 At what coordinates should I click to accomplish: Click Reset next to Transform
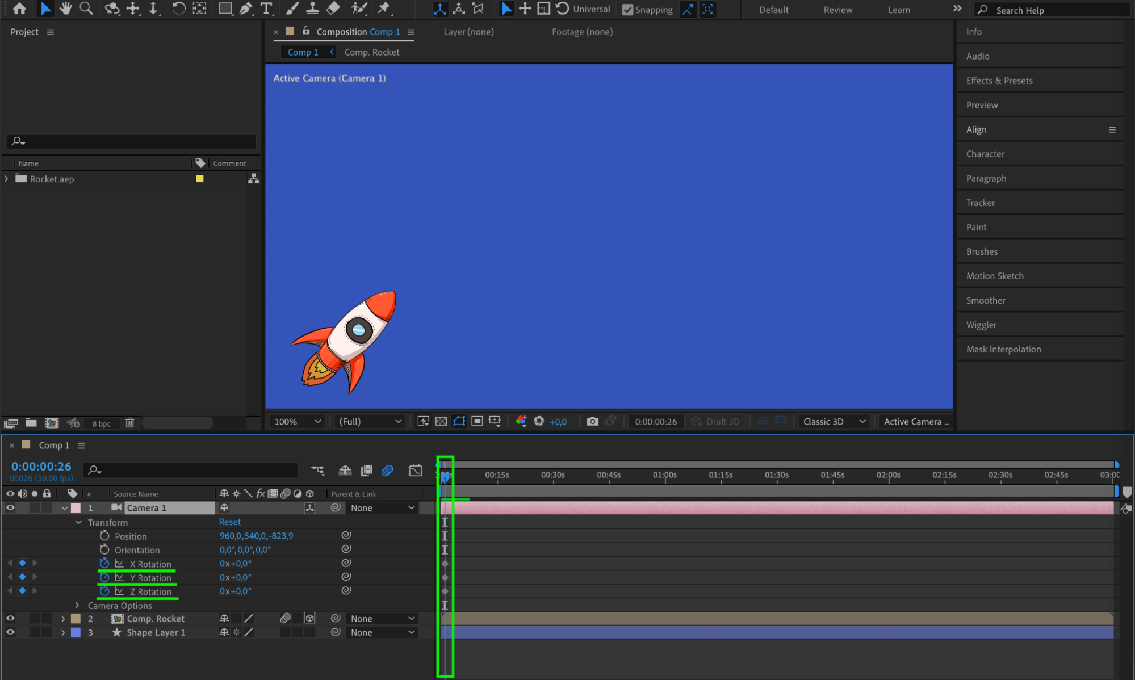pyautogui.click(x=229, y=522)
